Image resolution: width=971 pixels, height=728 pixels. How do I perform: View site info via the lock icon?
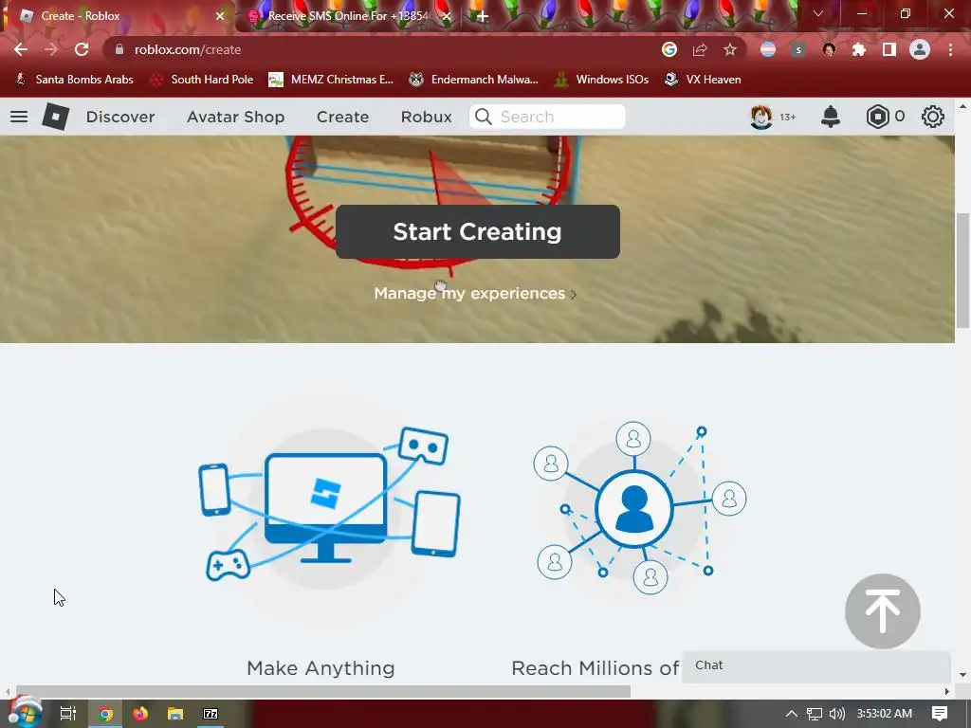click(119, 49)
